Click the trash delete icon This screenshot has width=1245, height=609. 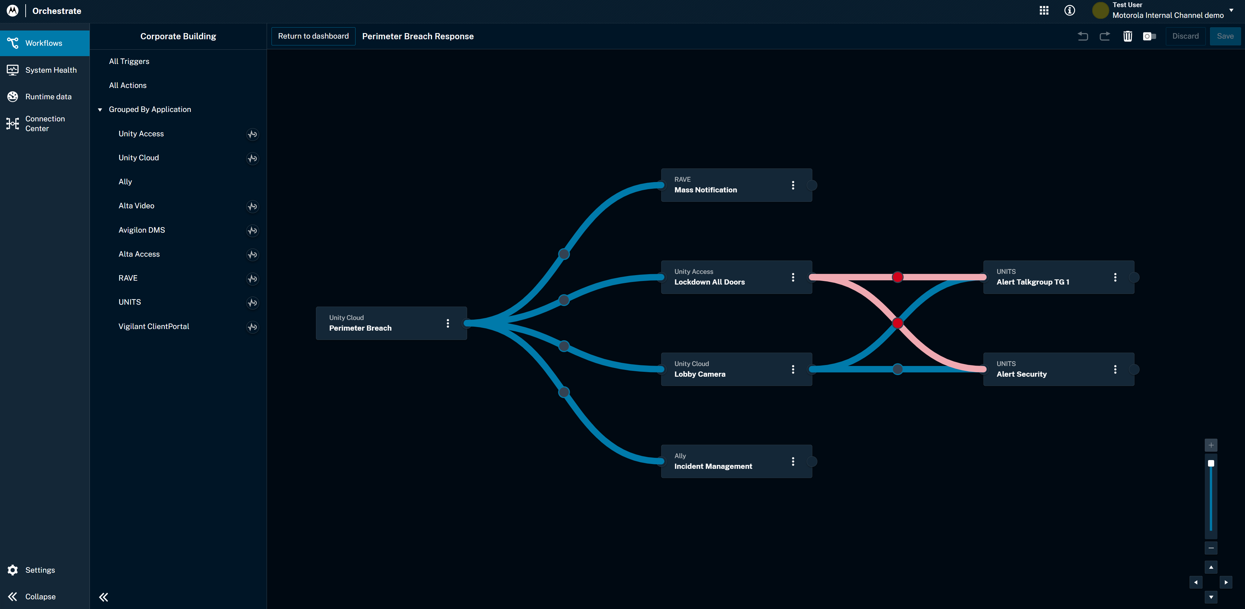[x=1128, y=36]
